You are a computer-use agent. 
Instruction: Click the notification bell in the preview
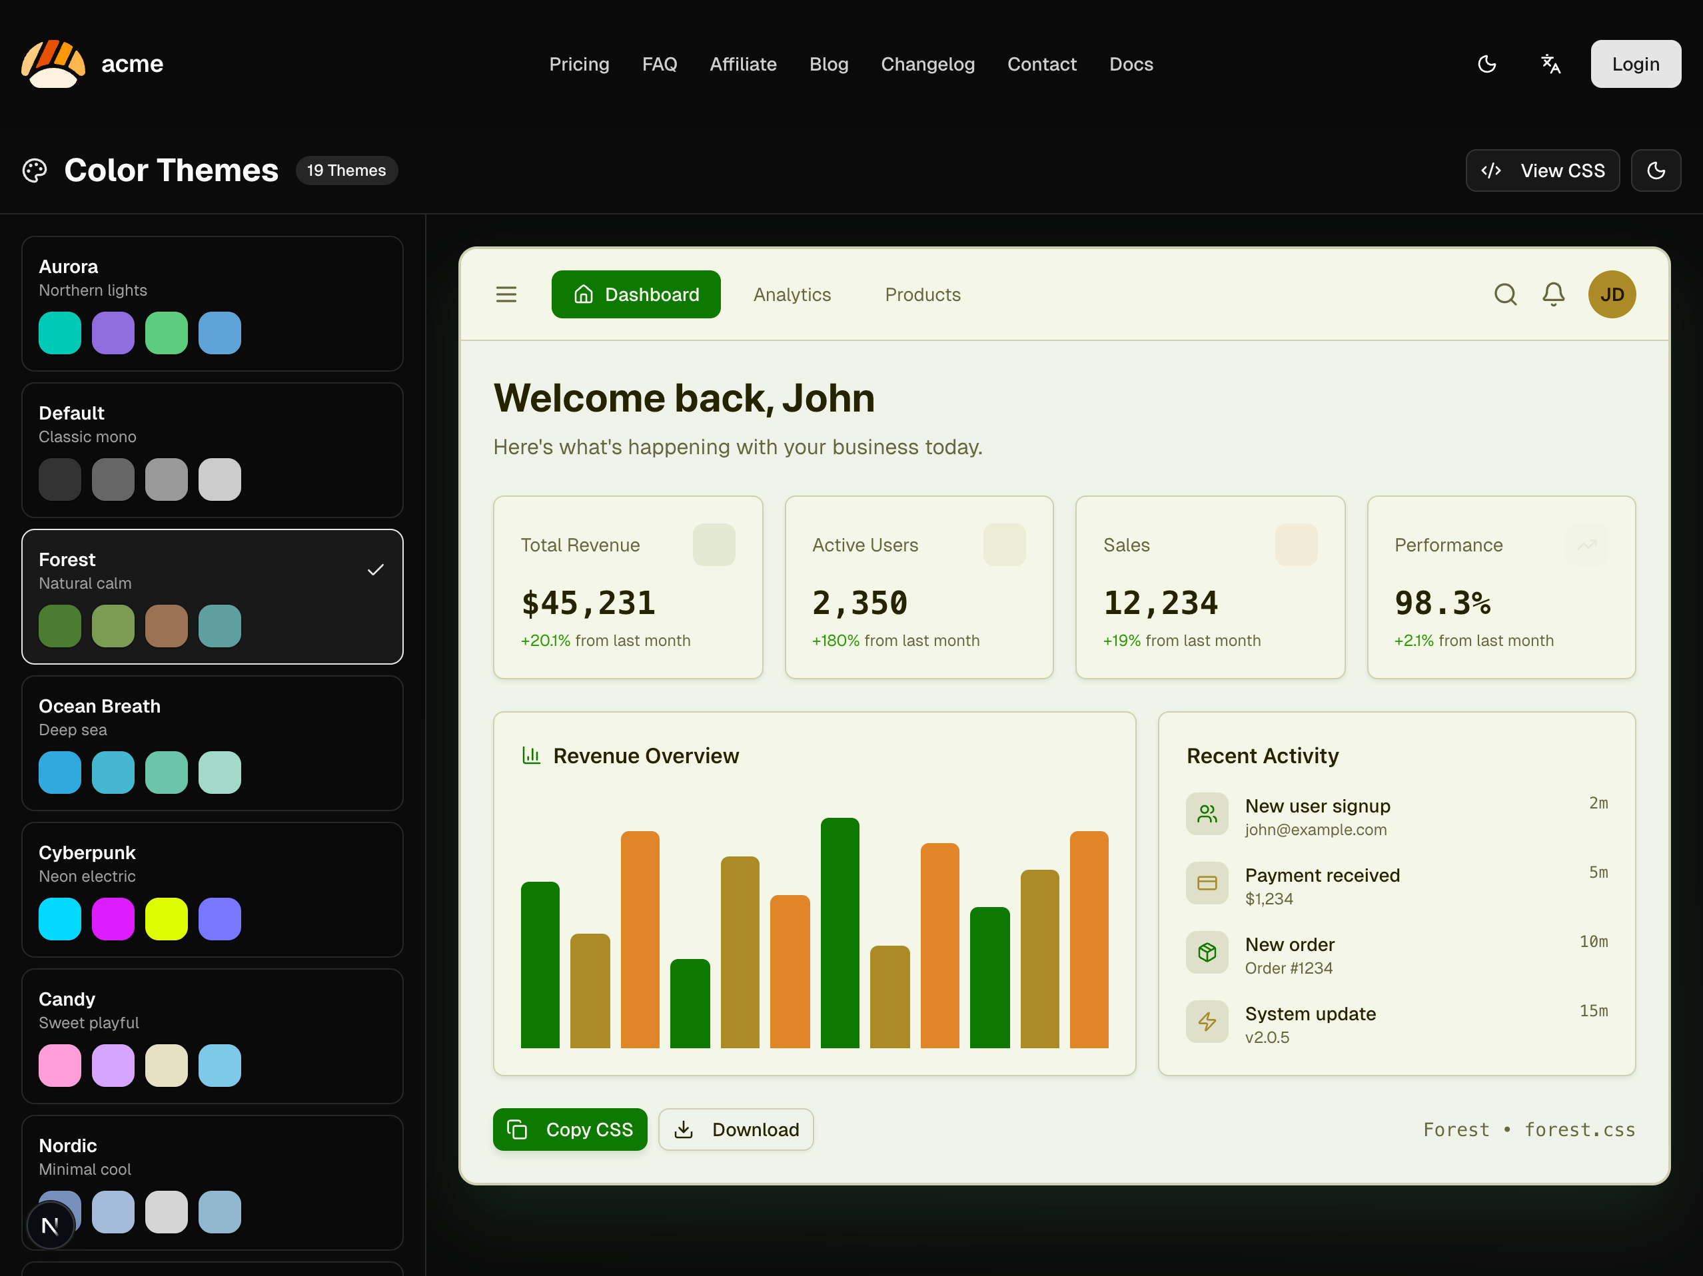pyautogui.click(x=1553, y=294)
